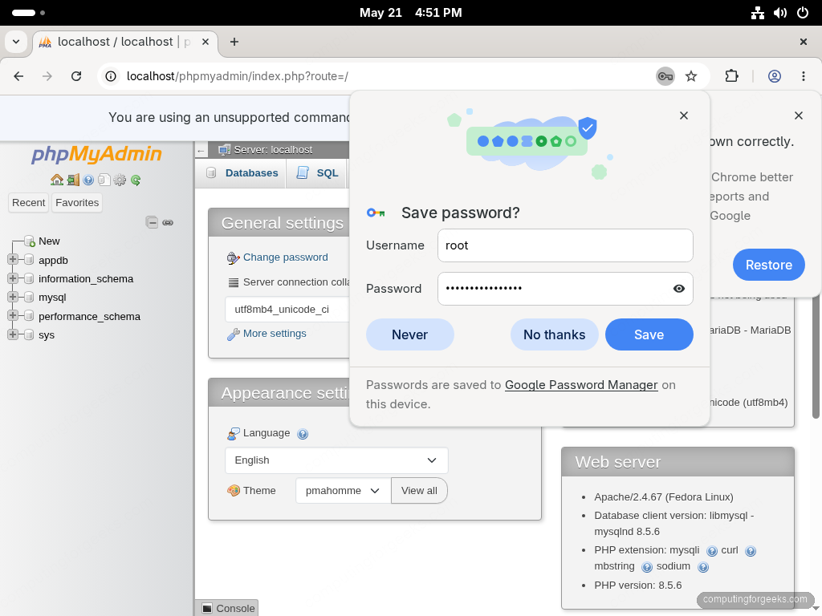Screen dimensions: 822x616
Task: Open the Language dropdown showing English
Action: pos(336,460)
